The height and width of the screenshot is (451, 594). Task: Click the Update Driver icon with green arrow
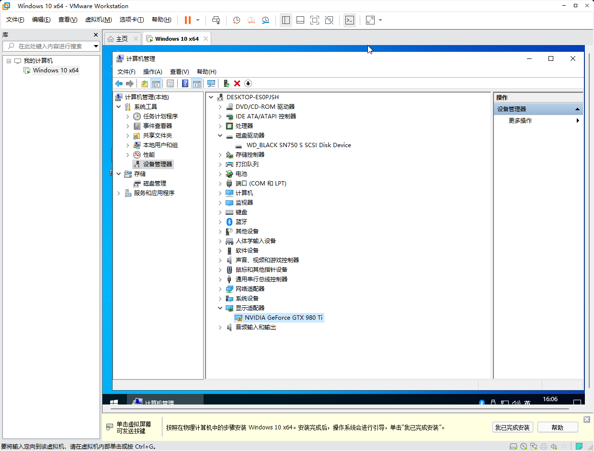tap(227, 83)
